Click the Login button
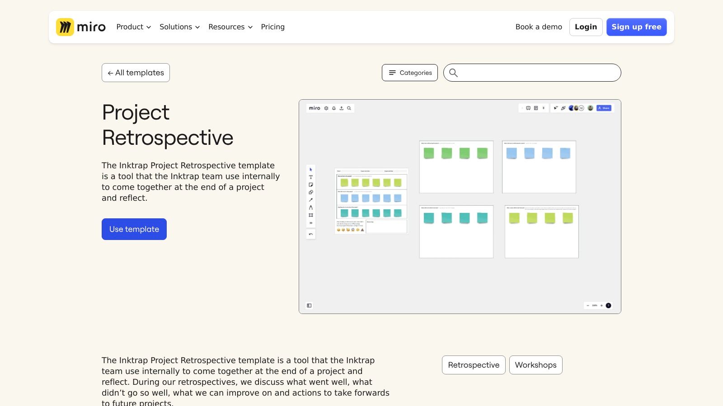Viewport: 723px width, 406px height. point(586,27)
